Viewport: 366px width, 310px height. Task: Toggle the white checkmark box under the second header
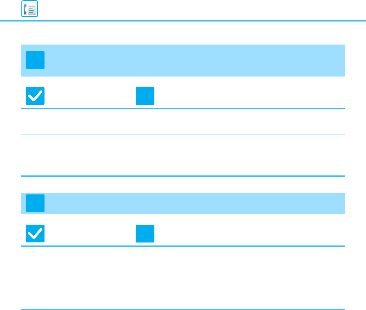(35, 233)
